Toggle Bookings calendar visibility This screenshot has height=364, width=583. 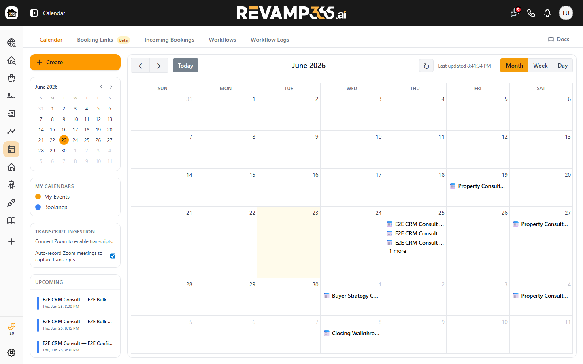point(51,207)
